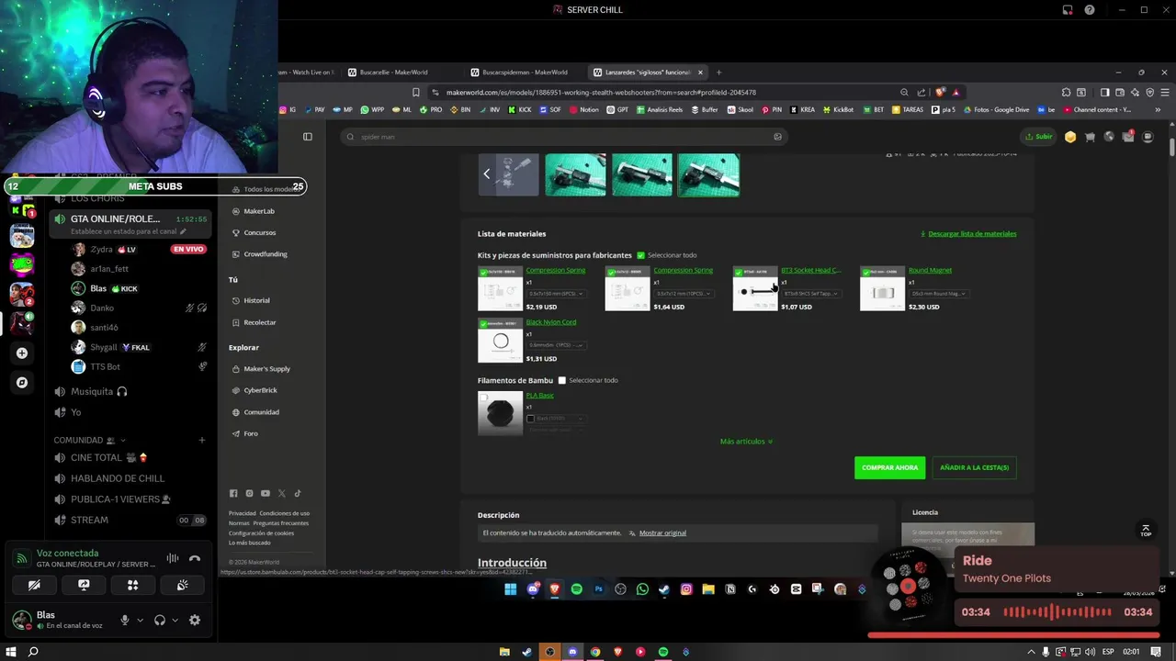Click the black PLA Basic color swatch
This screenshot has height=661, width=1176.
tap(530, 419)
